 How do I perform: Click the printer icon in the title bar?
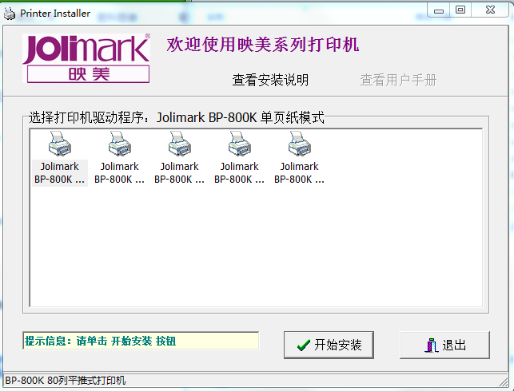click(x=10, y=13)
